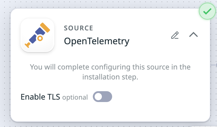Edit the source using the pencil icon
The height and width of the screenshot is (127, 217).
coord(175,35)
